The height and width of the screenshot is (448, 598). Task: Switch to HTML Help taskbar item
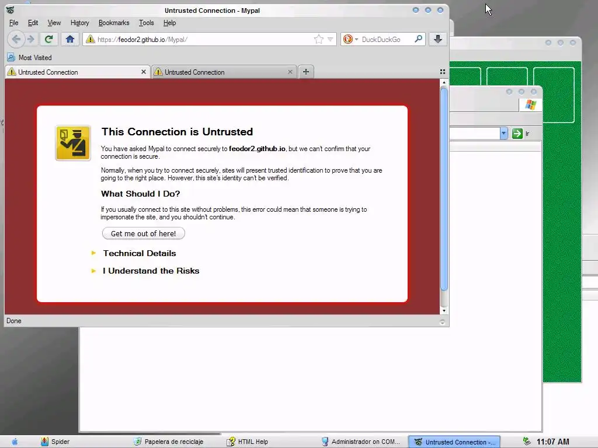(x=248, y=442)
